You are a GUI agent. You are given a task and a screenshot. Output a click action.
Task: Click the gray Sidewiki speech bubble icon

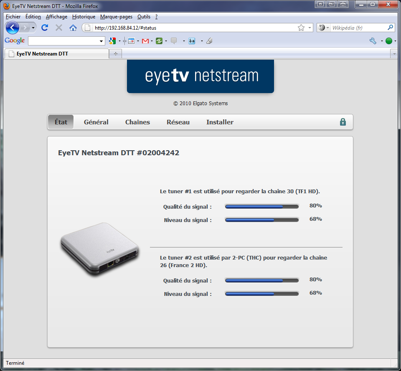click(x=174, y=41)
